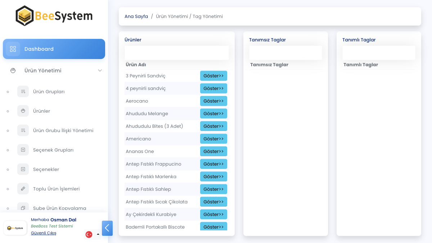Click the Tanımsız Taglar filter field
Viewport: 432px width, 243px height.
[x=285, y=53]
